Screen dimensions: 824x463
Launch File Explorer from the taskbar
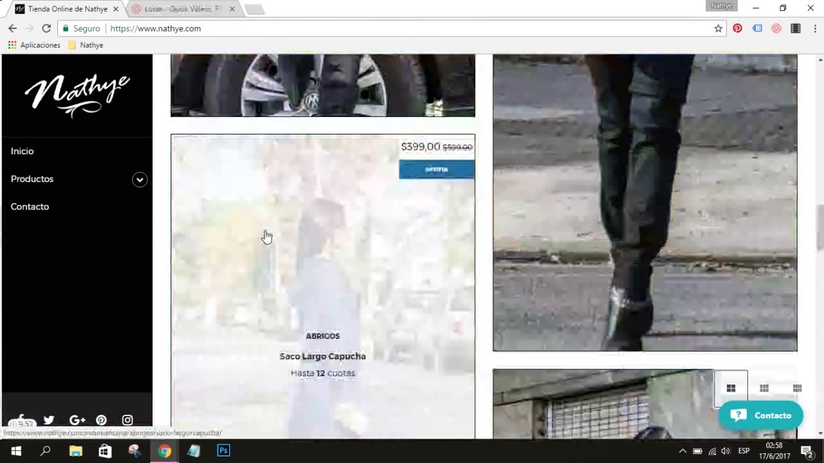pyautogui.click(x=75, y=451)
